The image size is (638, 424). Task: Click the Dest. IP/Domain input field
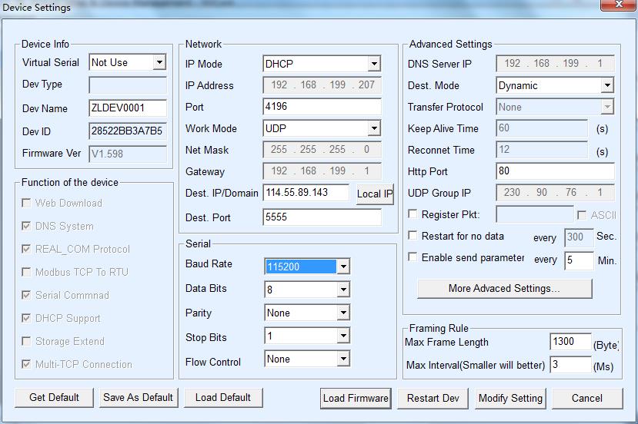point(306,193)
